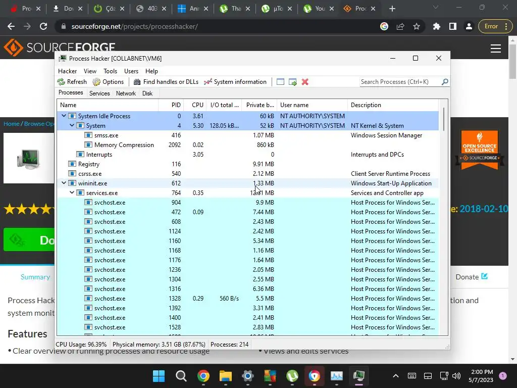Select svchost.exe with PID 1328

tap(248, 298)
